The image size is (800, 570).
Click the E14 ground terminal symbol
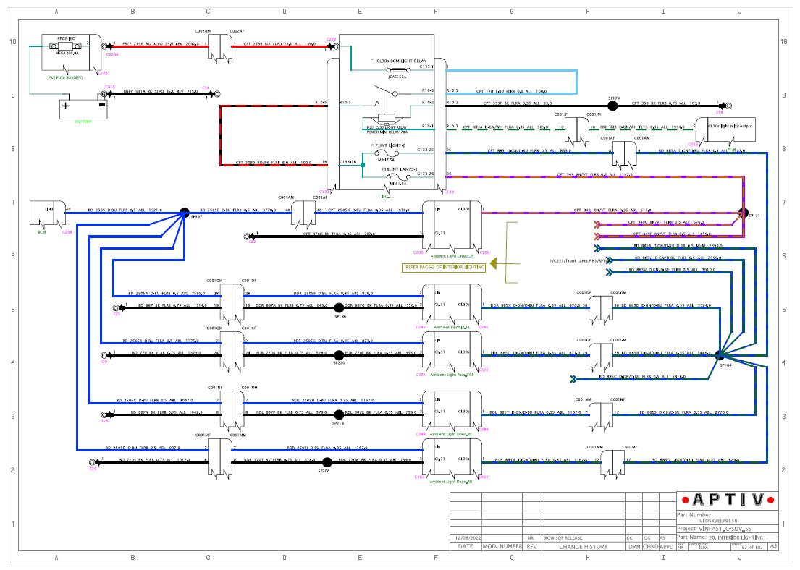pos(216,94)
